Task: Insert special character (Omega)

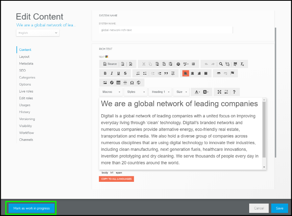Action: coord(132,82)
